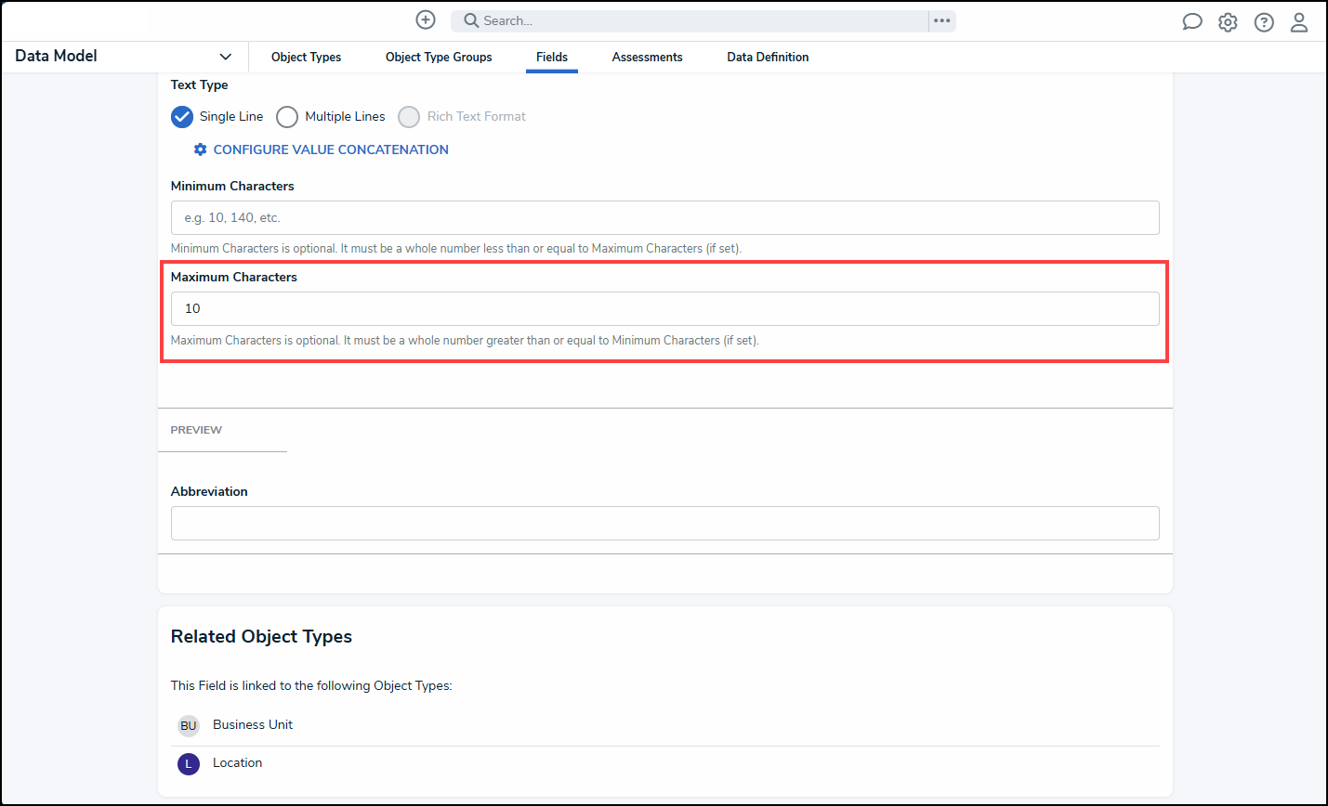Go to the Assessments tab
This screenshot has height=806, width=1328.
pos(647,58)
